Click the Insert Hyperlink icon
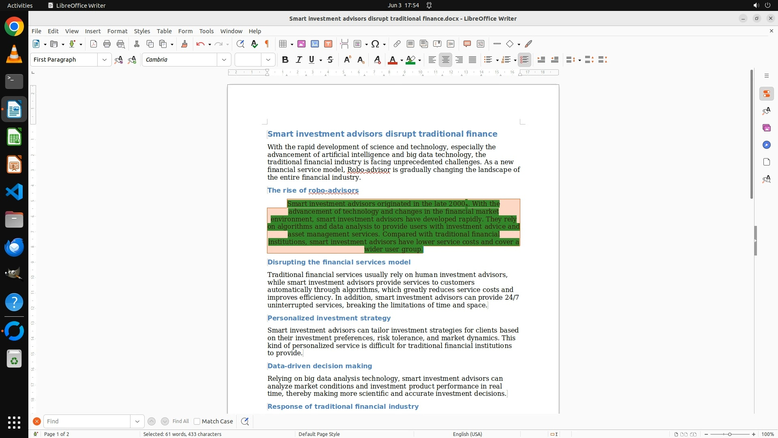 (x=397, y=44)
